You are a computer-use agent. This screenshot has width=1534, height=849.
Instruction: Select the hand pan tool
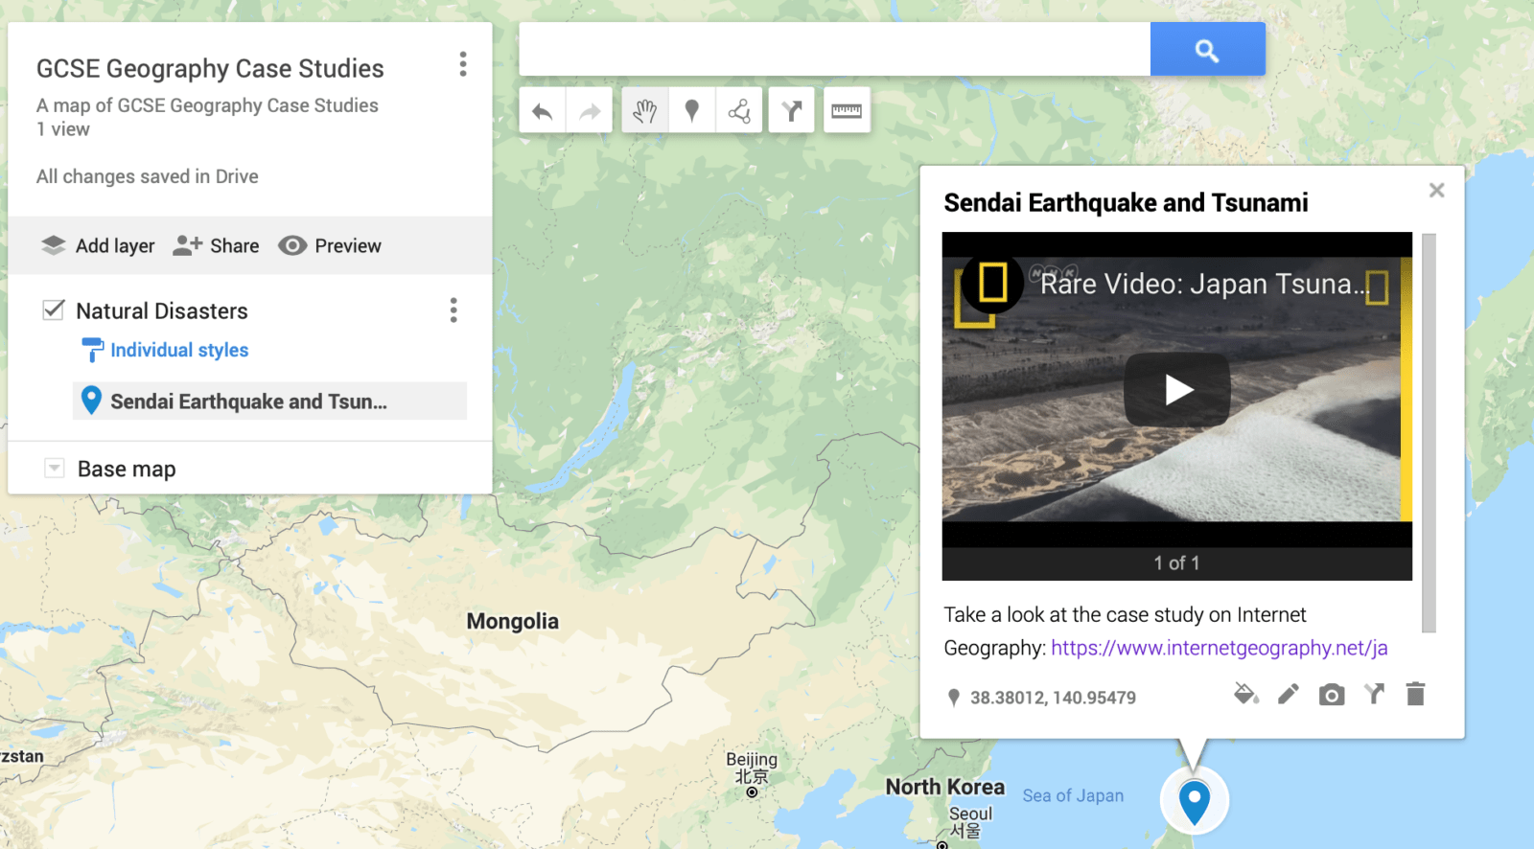click(x=644, y=111)
